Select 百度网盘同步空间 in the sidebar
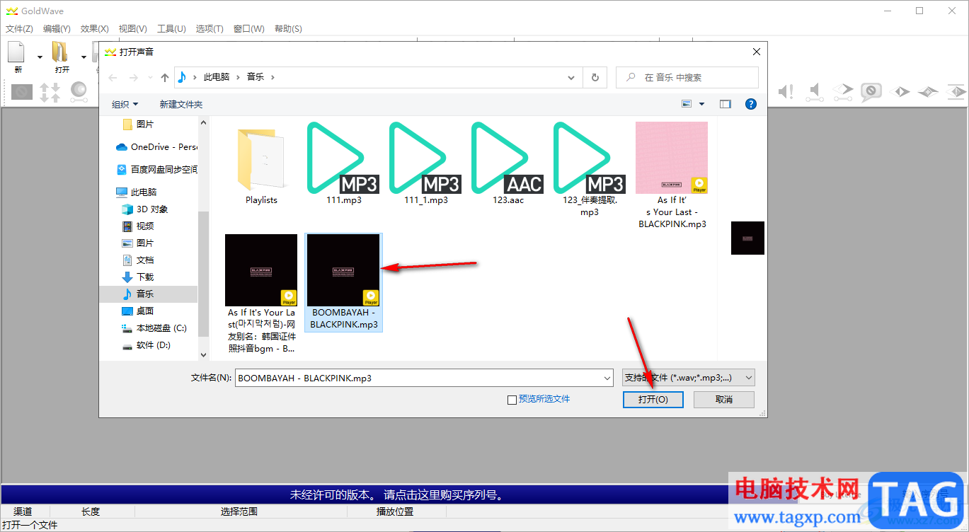This screenshot has height=532, width=969. click(156, 170)
